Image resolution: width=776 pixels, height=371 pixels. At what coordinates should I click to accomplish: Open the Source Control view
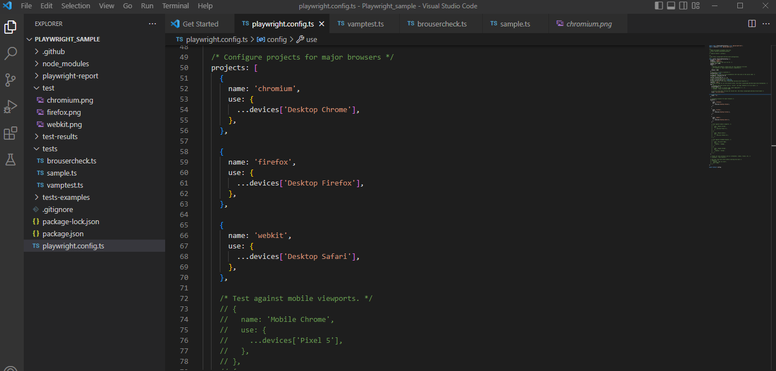10,80
